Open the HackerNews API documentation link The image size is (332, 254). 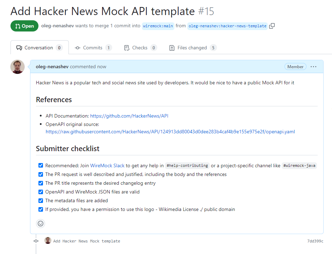pyautogui.click(x=129, y=116)
